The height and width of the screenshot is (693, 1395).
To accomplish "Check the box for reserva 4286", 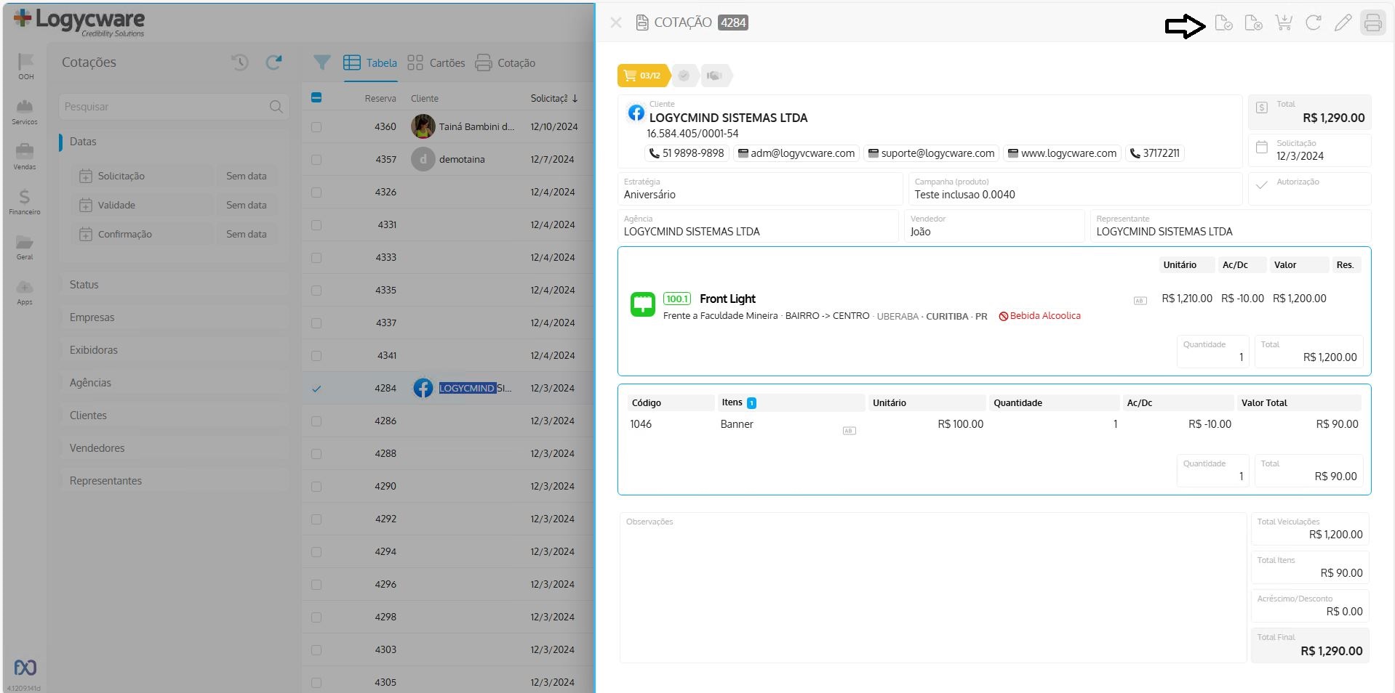I will (316, 421).
